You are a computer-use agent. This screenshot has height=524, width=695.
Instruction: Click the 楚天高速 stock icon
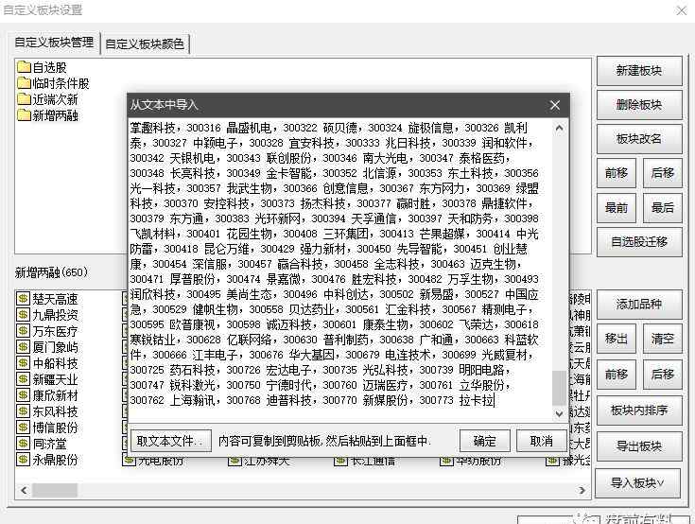24,299
